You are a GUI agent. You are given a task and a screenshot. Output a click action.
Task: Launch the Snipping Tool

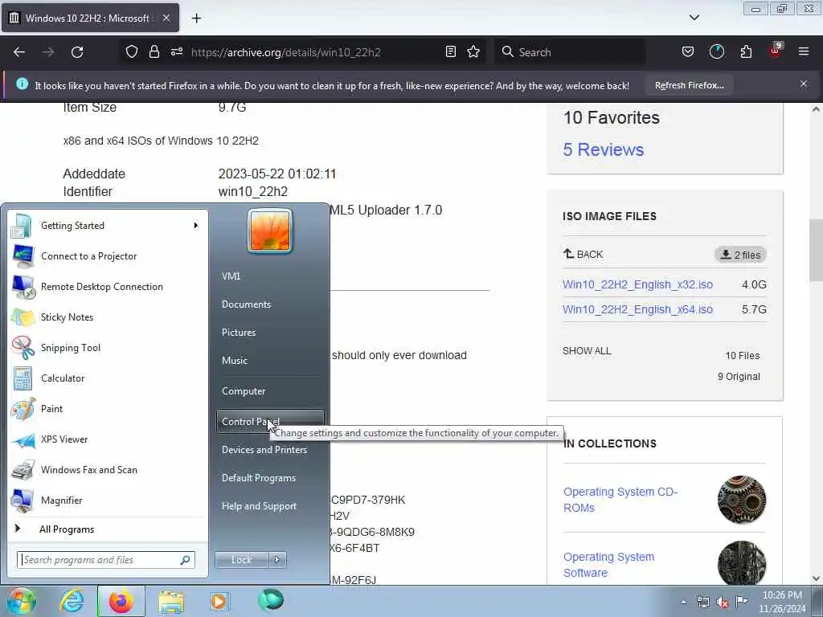click(x=108, y=347)
